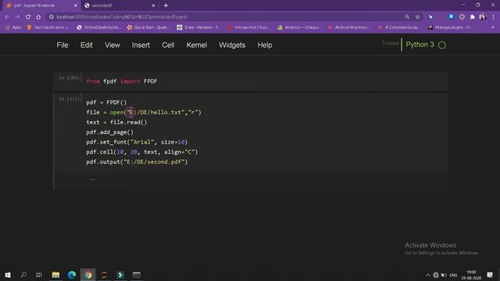Click the line 'pdf.add_page()'
The width and height of the screenshot is (500, 281).
click(x=109, y=132)
